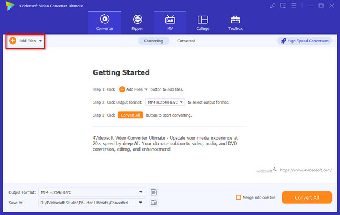The height and width of the screenshot is (215, 340).
Task: Click the Convert All button in Step 3
Action: click(x=130, y=115)
